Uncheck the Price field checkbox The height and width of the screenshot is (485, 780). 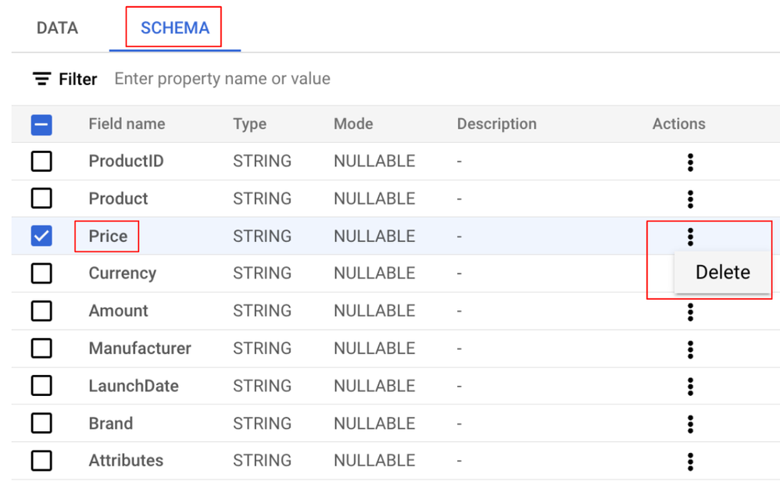[41, 236]
